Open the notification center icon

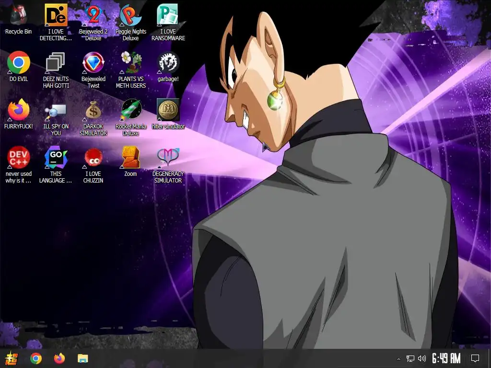tap(475, 358)
